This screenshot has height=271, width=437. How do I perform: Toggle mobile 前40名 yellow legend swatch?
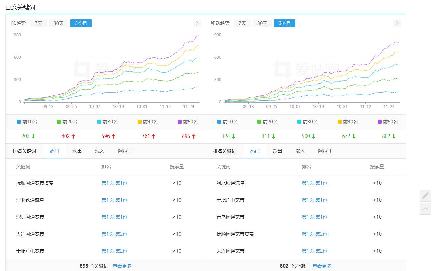(340, 122)
